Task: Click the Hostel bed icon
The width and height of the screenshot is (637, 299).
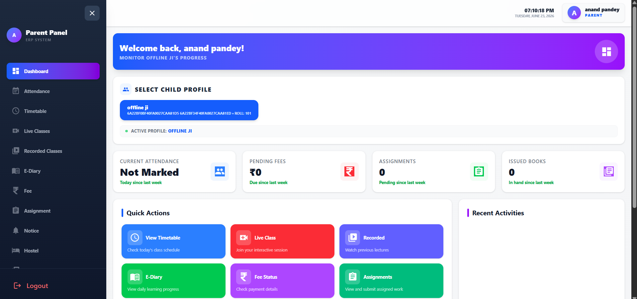Action: click(16, 250)
